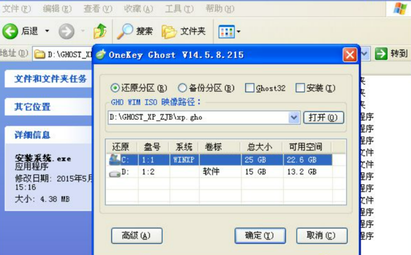Click the green Back arrow icon
This screenshot has height=255, width=411.
point(10,31)
